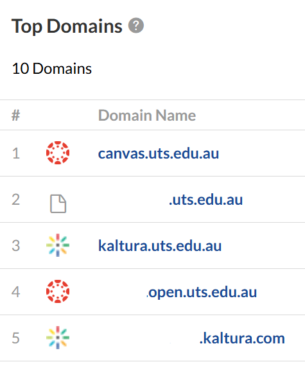The width and height of the screenshot is (305, 380).
Task: Click the Kaltura starburst icon in row 5
Action: [58, 338]
